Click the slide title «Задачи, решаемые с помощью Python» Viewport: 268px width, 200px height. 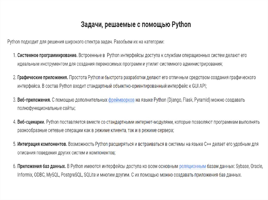tap(136, 25)
